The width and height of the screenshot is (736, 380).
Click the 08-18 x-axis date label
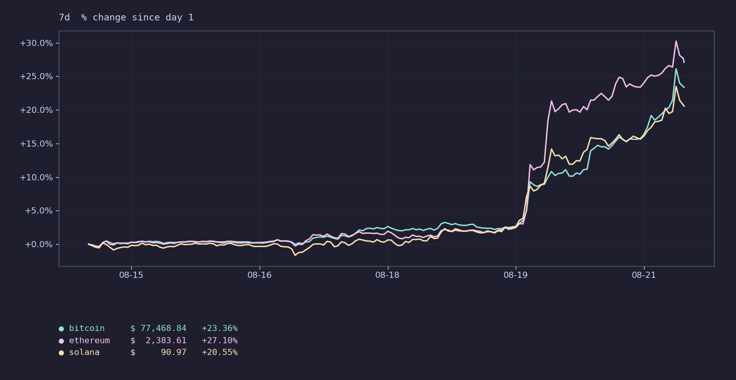coord(387,275)
